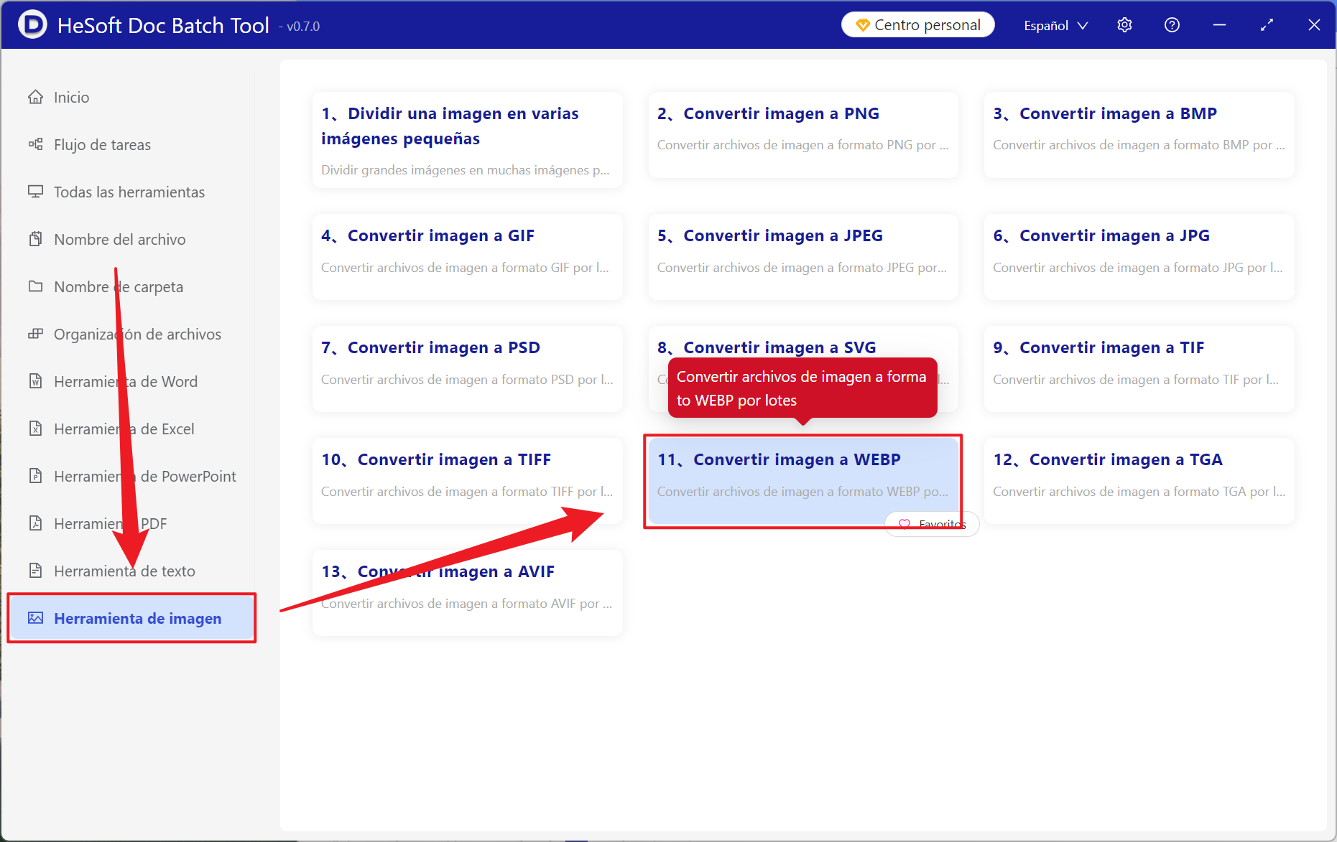Click the Nombre del archivo icon
The image size is (1337, 842).
35,239
